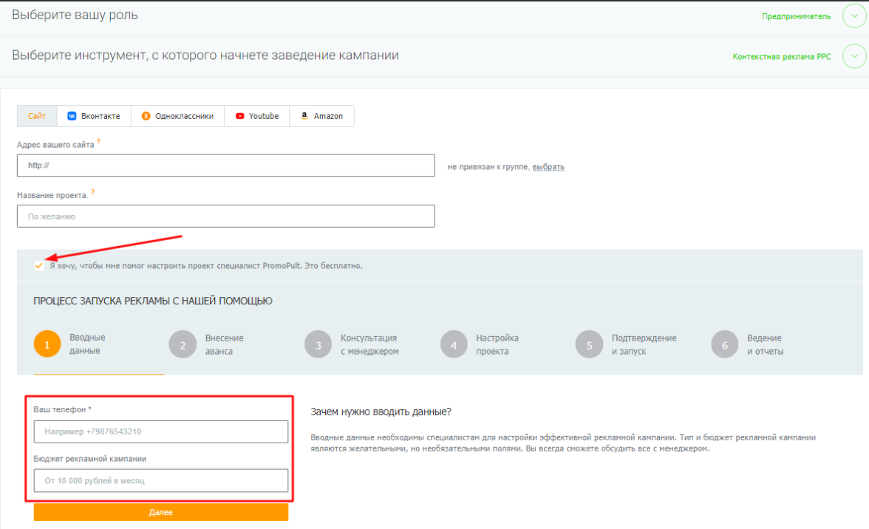
Task: Click the help question mark beside 'Адрес вашего сайта'
Action: (98, 141)
